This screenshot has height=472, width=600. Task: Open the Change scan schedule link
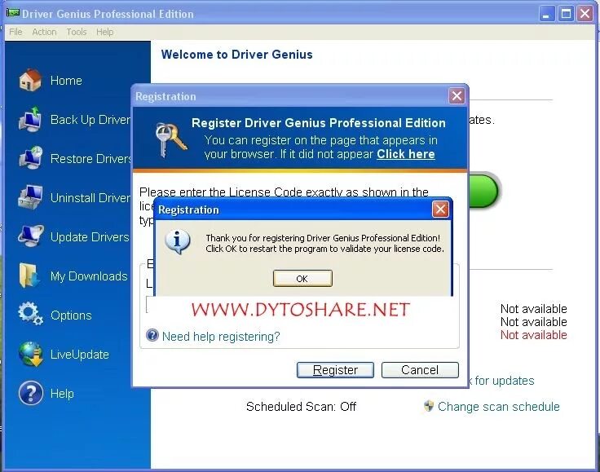point(498,407)
